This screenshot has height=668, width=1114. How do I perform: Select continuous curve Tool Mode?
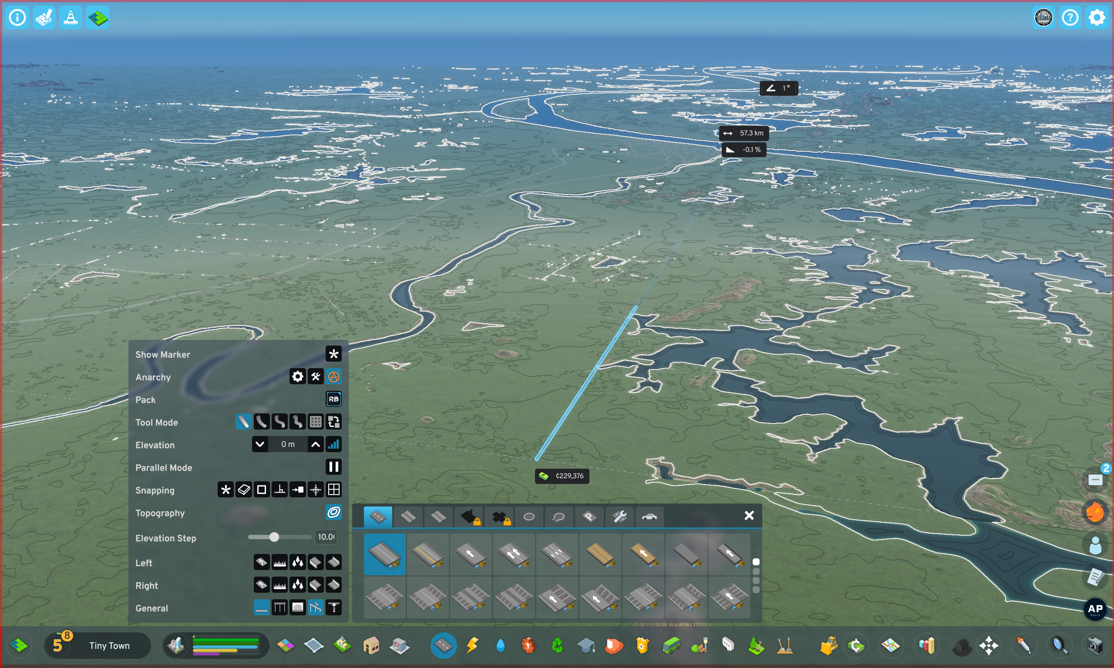(x=297, y=422)
